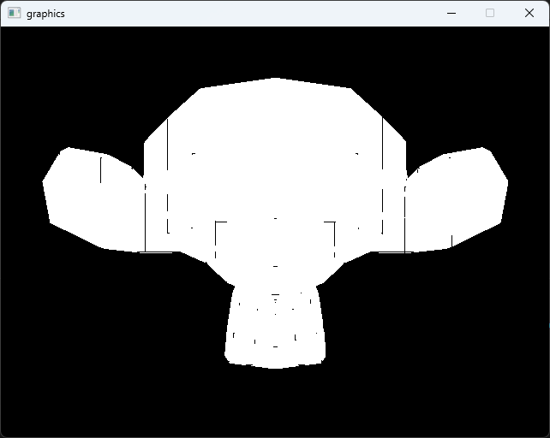
Task: Click black background in top-right canvas corner
Action: [x=523, y=51]
